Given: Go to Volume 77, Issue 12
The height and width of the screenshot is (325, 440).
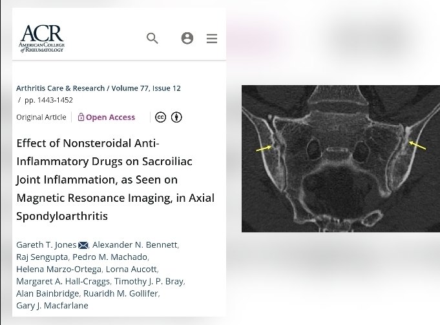Looking at the screenshot, I should 146,88.
